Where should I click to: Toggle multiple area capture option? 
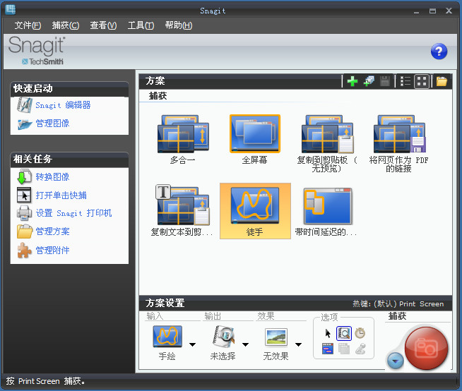[344, 349]
